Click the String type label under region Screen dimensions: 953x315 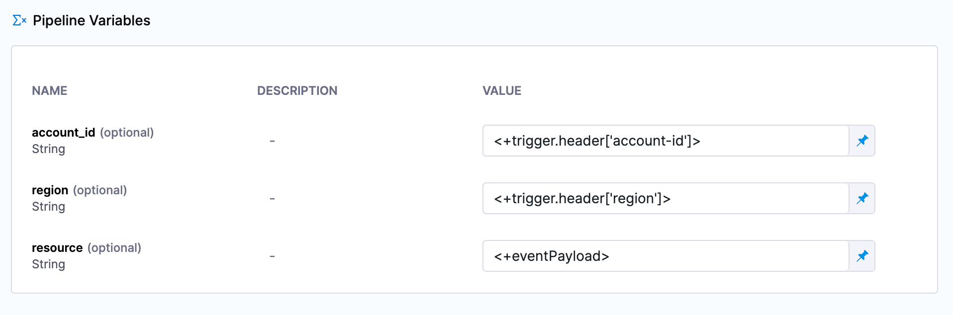[48, 207]
